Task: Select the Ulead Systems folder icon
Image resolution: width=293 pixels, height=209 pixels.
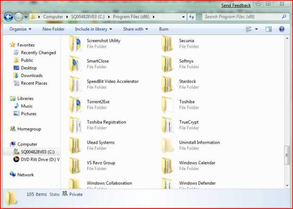Action: 75,146
